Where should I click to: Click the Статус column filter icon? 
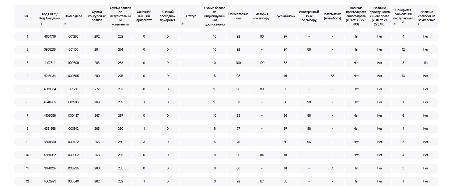(183, 24)
